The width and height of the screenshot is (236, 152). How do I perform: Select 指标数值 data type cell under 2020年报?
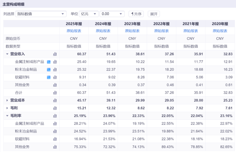pos(220,46)
